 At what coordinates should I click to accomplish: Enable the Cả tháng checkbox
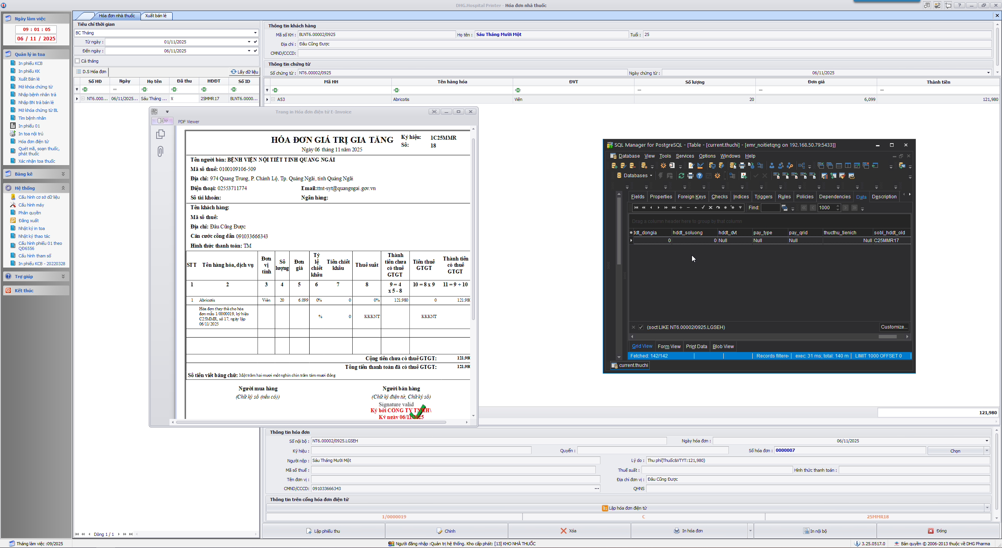click(x=78, y=61)
